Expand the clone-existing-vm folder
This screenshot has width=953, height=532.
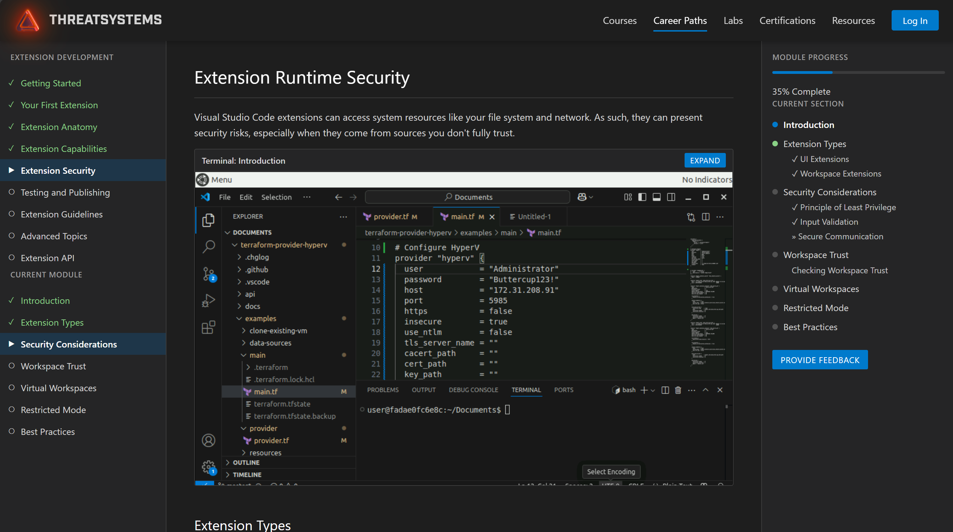(x=277, y=331)
